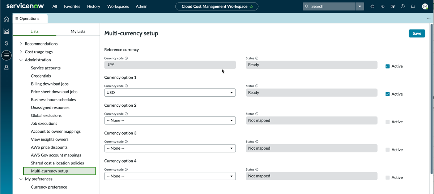Image resolution: width=434 pixels, height=194 pixels.
Task: Uncheck Active for Currency option 1
Action: 387,94
